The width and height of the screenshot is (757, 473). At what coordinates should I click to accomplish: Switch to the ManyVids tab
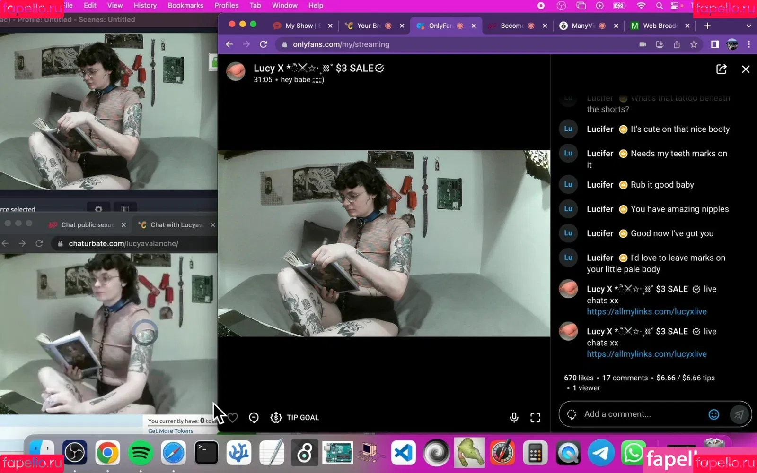tap(584, 26)
